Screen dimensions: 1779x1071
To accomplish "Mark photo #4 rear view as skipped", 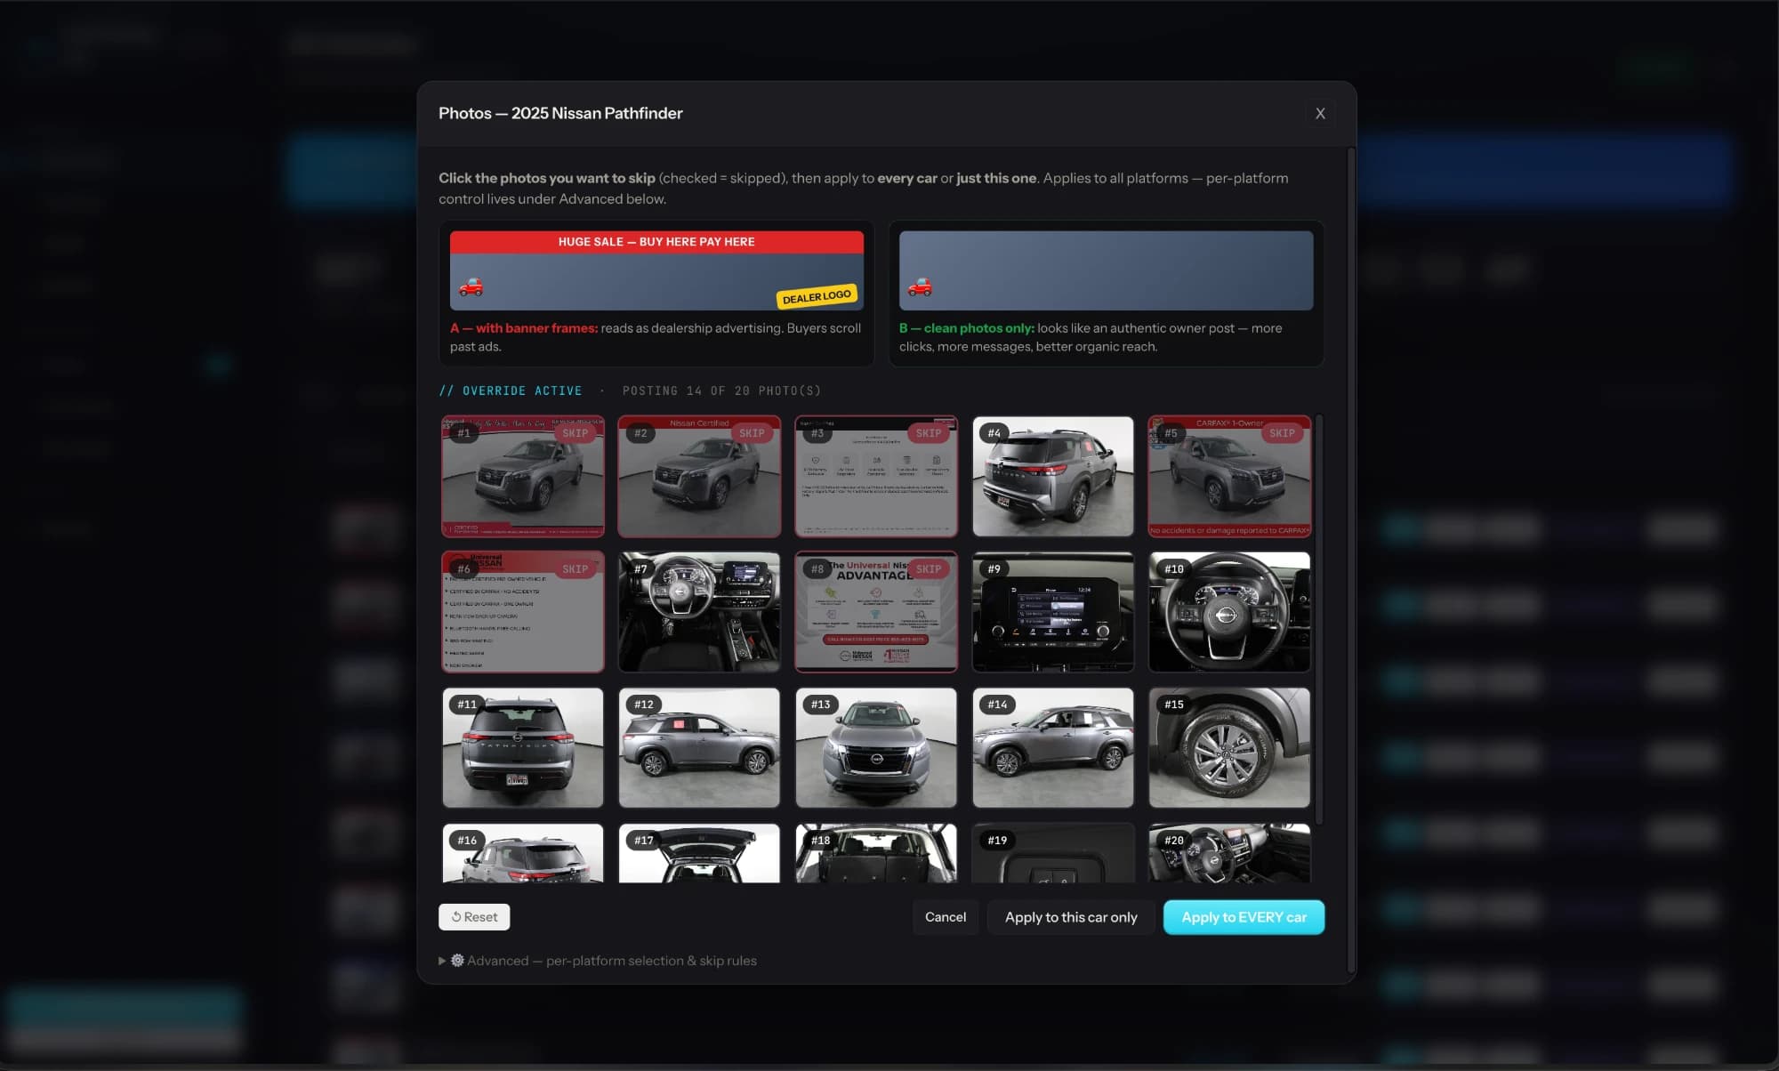I will (x=1053, y=477).
